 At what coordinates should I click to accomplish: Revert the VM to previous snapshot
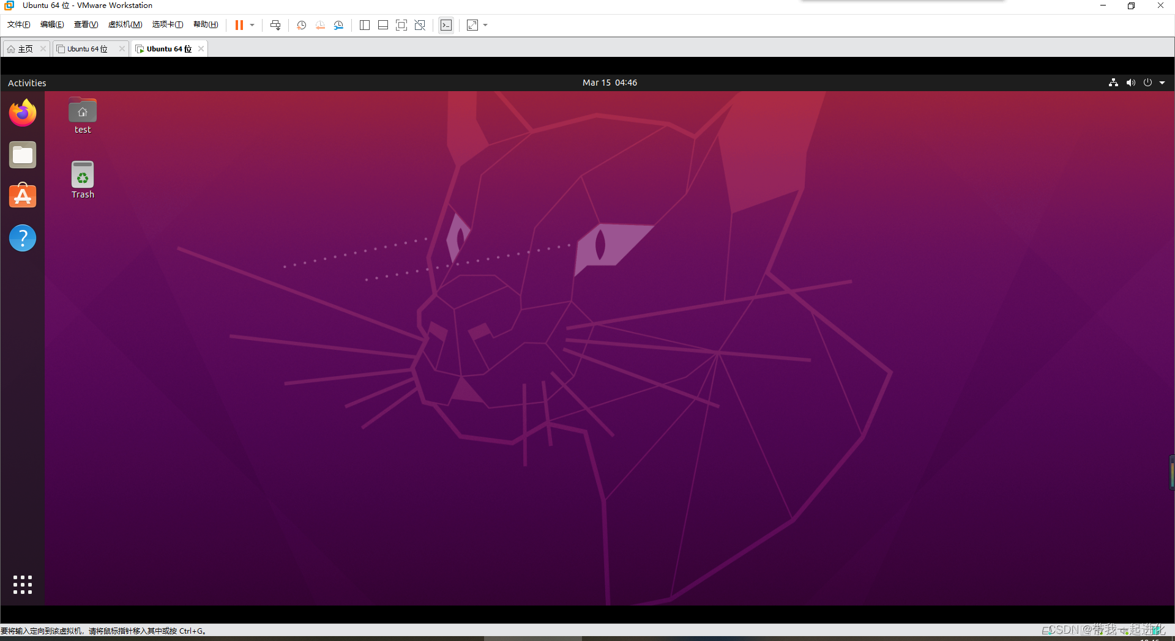coord(320,25)
